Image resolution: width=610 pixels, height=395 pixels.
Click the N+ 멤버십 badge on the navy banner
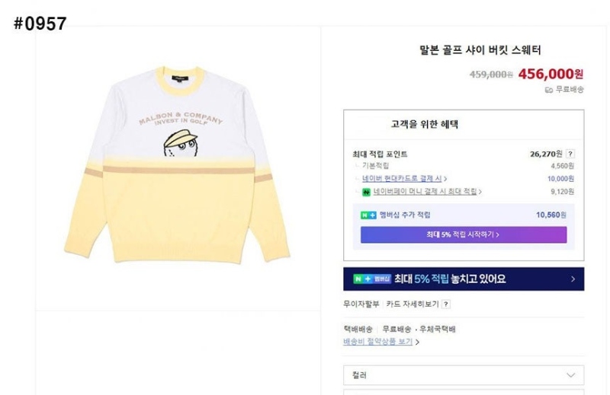372,279
